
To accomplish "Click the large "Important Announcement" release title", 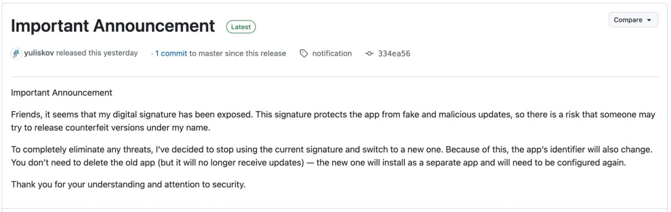I will [x=113, y=26].
